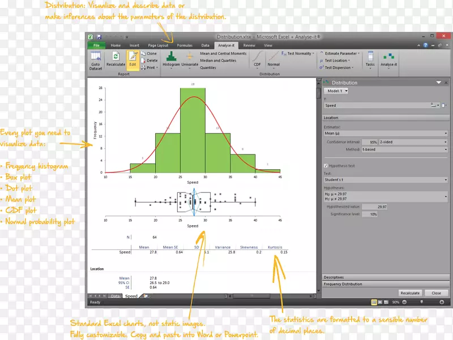The image size is (453, 340).
Task: Select the Edit report tool
Action: pos(133,57)
